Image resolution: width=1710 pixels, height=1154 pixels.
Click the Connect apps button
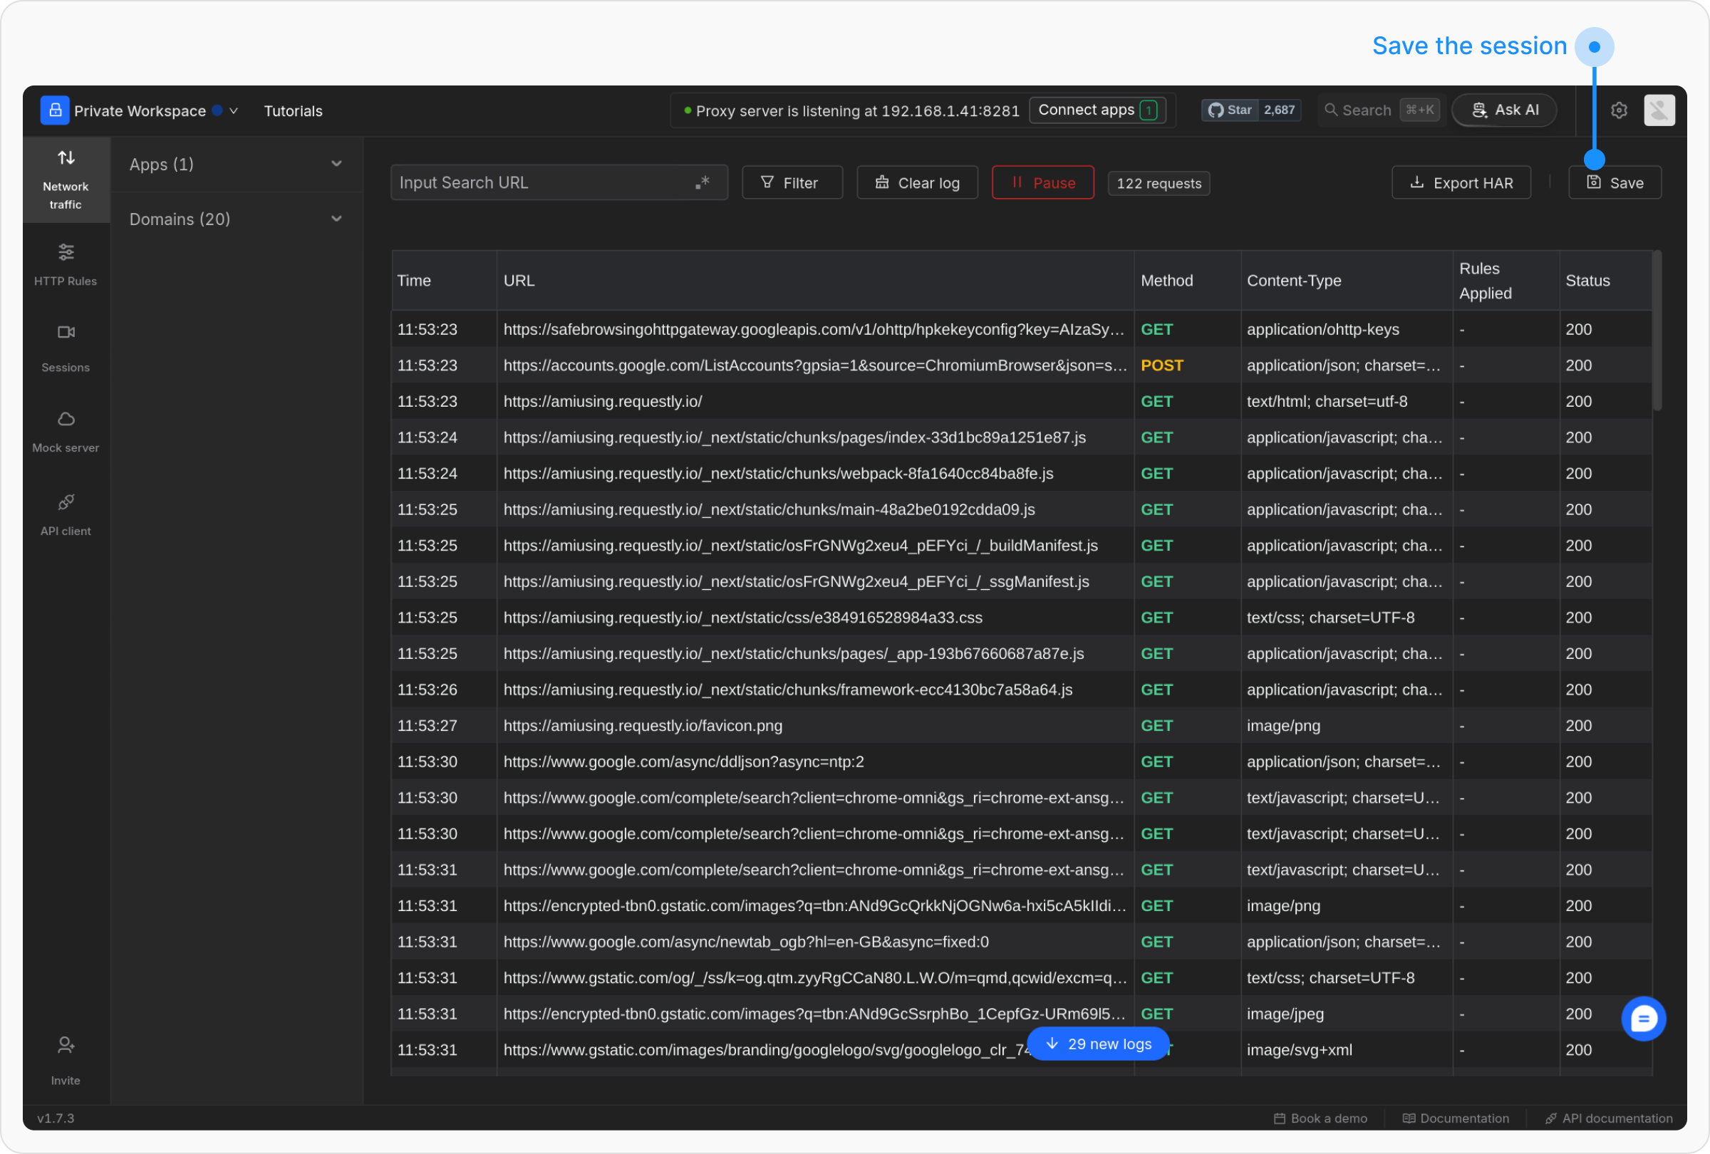(x=1097, y=110)
